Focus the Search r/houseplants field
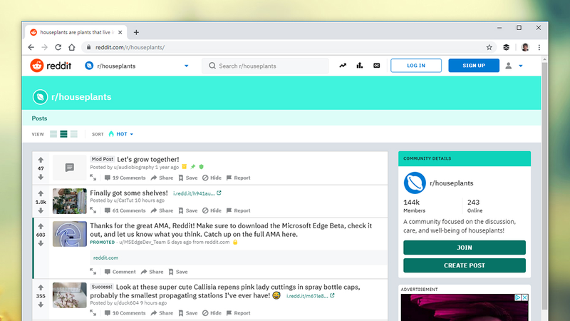Image resolution: width=570 pixels, height=321 pixels. coord(265,66)
